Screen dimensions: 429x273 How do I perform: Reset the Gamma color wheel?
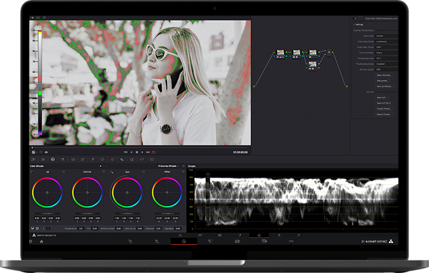click(103, 172)
